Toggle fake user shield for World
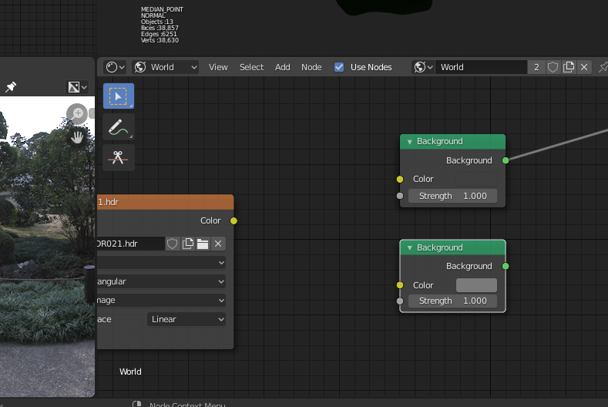 [553, 67]
